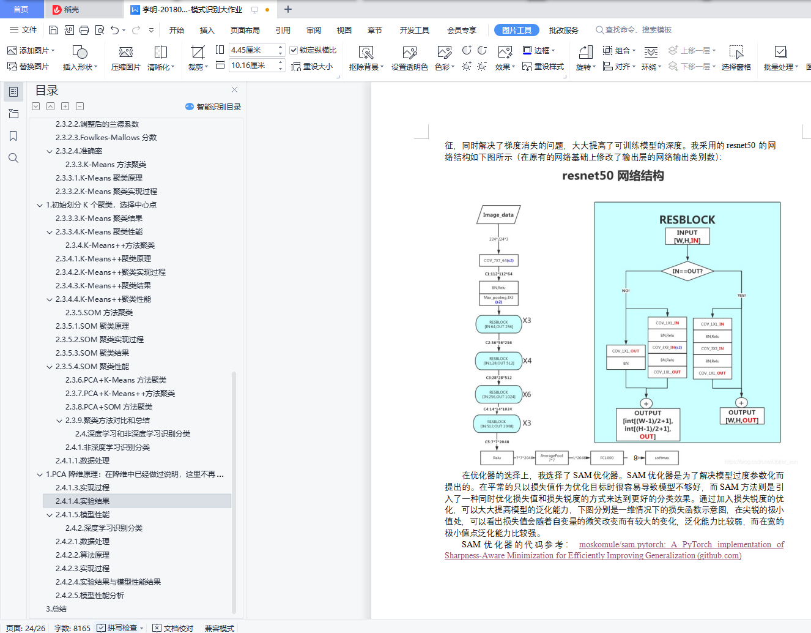The width and height of the screenshot is (811, 633).
Task: Switch to the 首页 (Home page) window tab
Action: tap(21, 9)
